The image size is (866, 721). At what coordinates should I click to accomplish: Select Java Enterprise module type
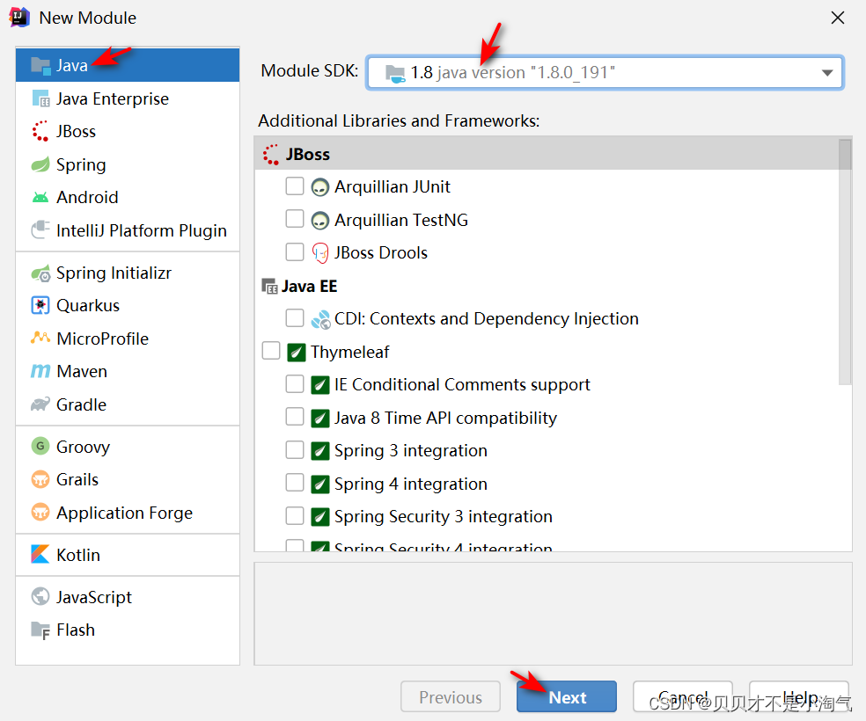128,98
